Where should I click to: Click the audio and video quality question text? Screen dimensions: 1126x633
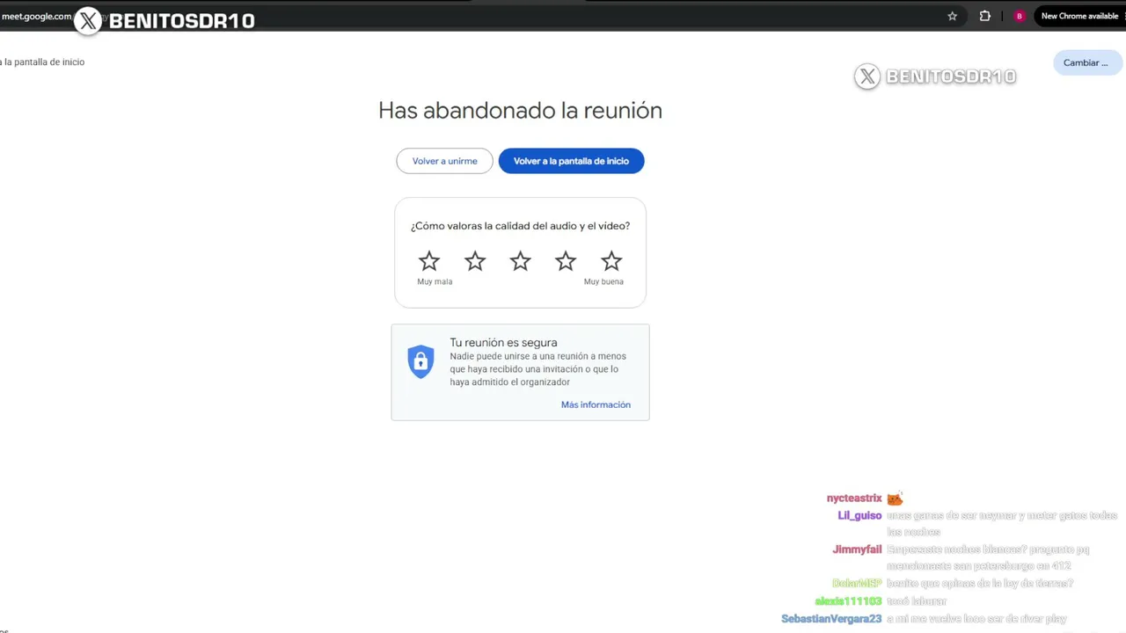tap(520, 226)
